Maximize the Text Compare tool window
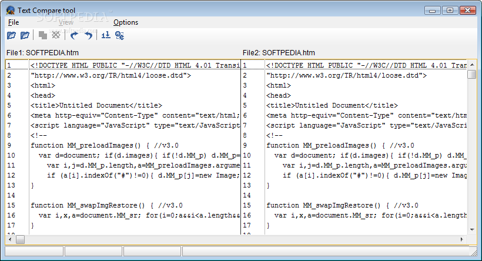This screenshot has height=261, width=482. [x=450, y=11]
